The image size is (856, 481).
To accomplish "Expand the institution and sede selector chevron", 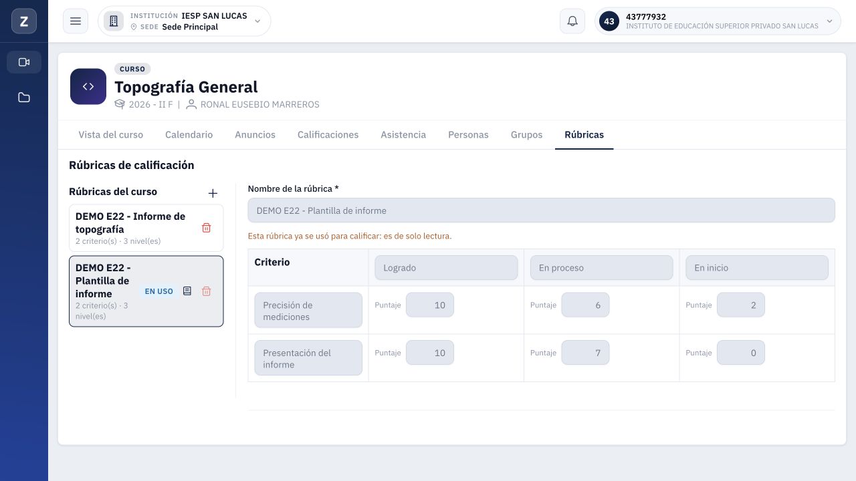I will (x=257, y=21).
